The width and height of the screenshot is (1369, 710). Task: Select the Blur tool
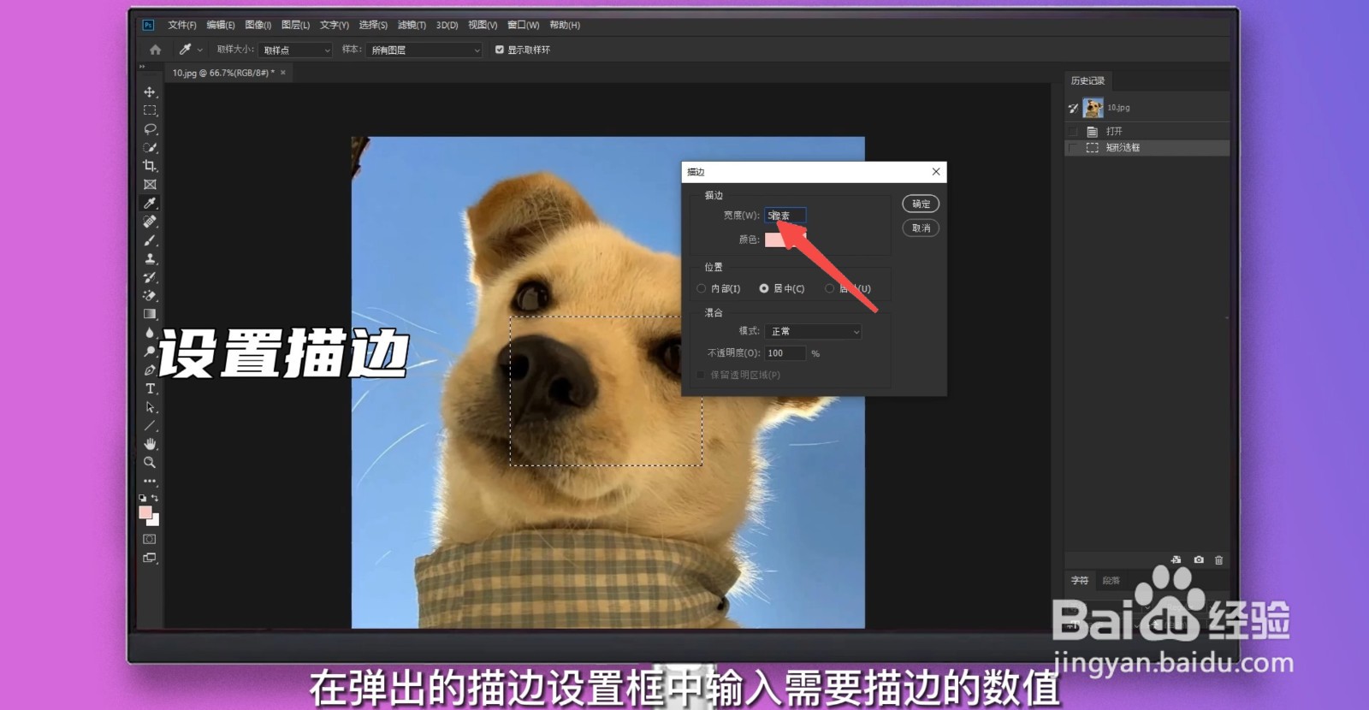[x=150, y=333]
